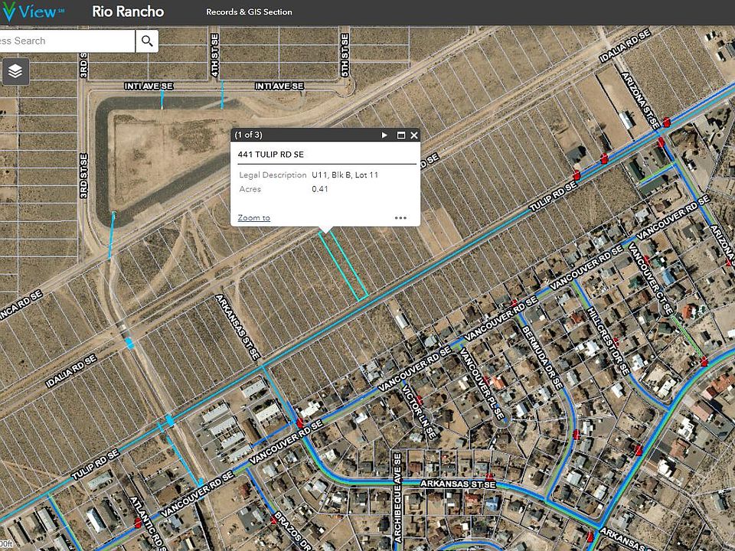This screenshot has width=735, height=551.
Task: Click the View logo icon
Action: 8,11
